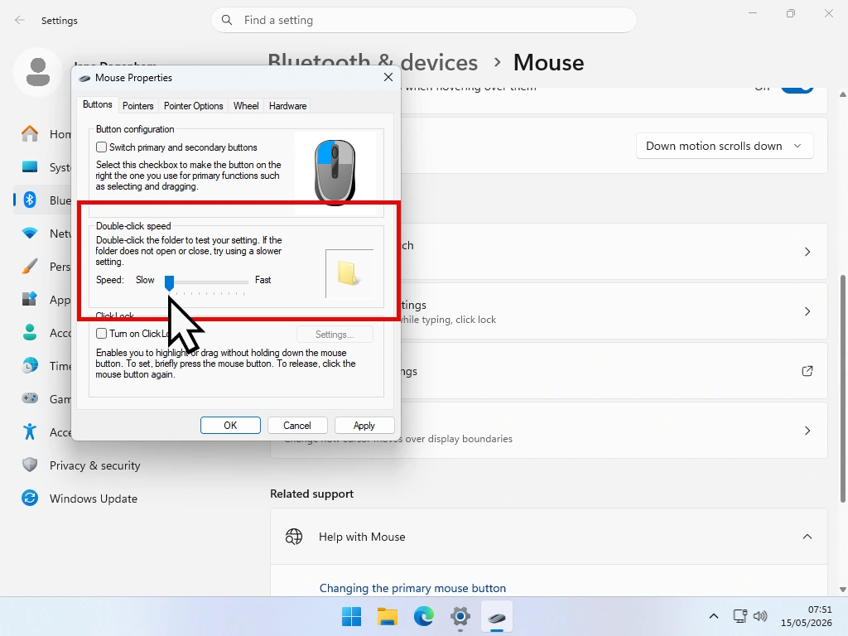Image resolution: width=848 pixels, height=636 pixels.
Task: Launch Microsoft Edge from taskbar
Action: pos(423,616)
